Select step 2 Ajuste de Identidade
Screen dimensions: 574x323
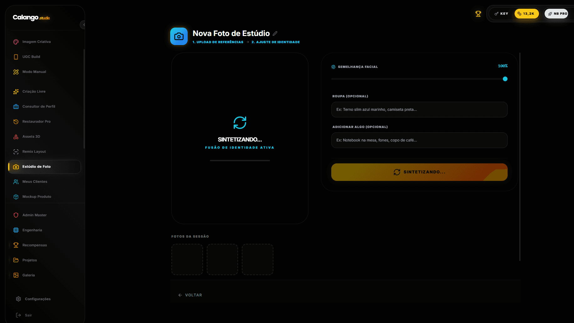click(x=276, y=42)
